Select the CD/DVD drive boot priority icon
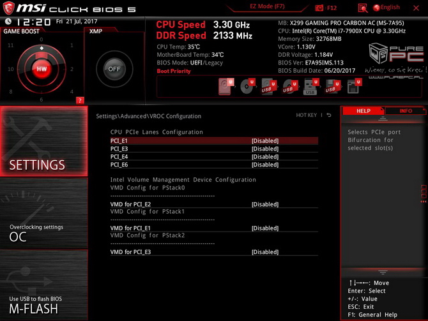 coord(247,86)
